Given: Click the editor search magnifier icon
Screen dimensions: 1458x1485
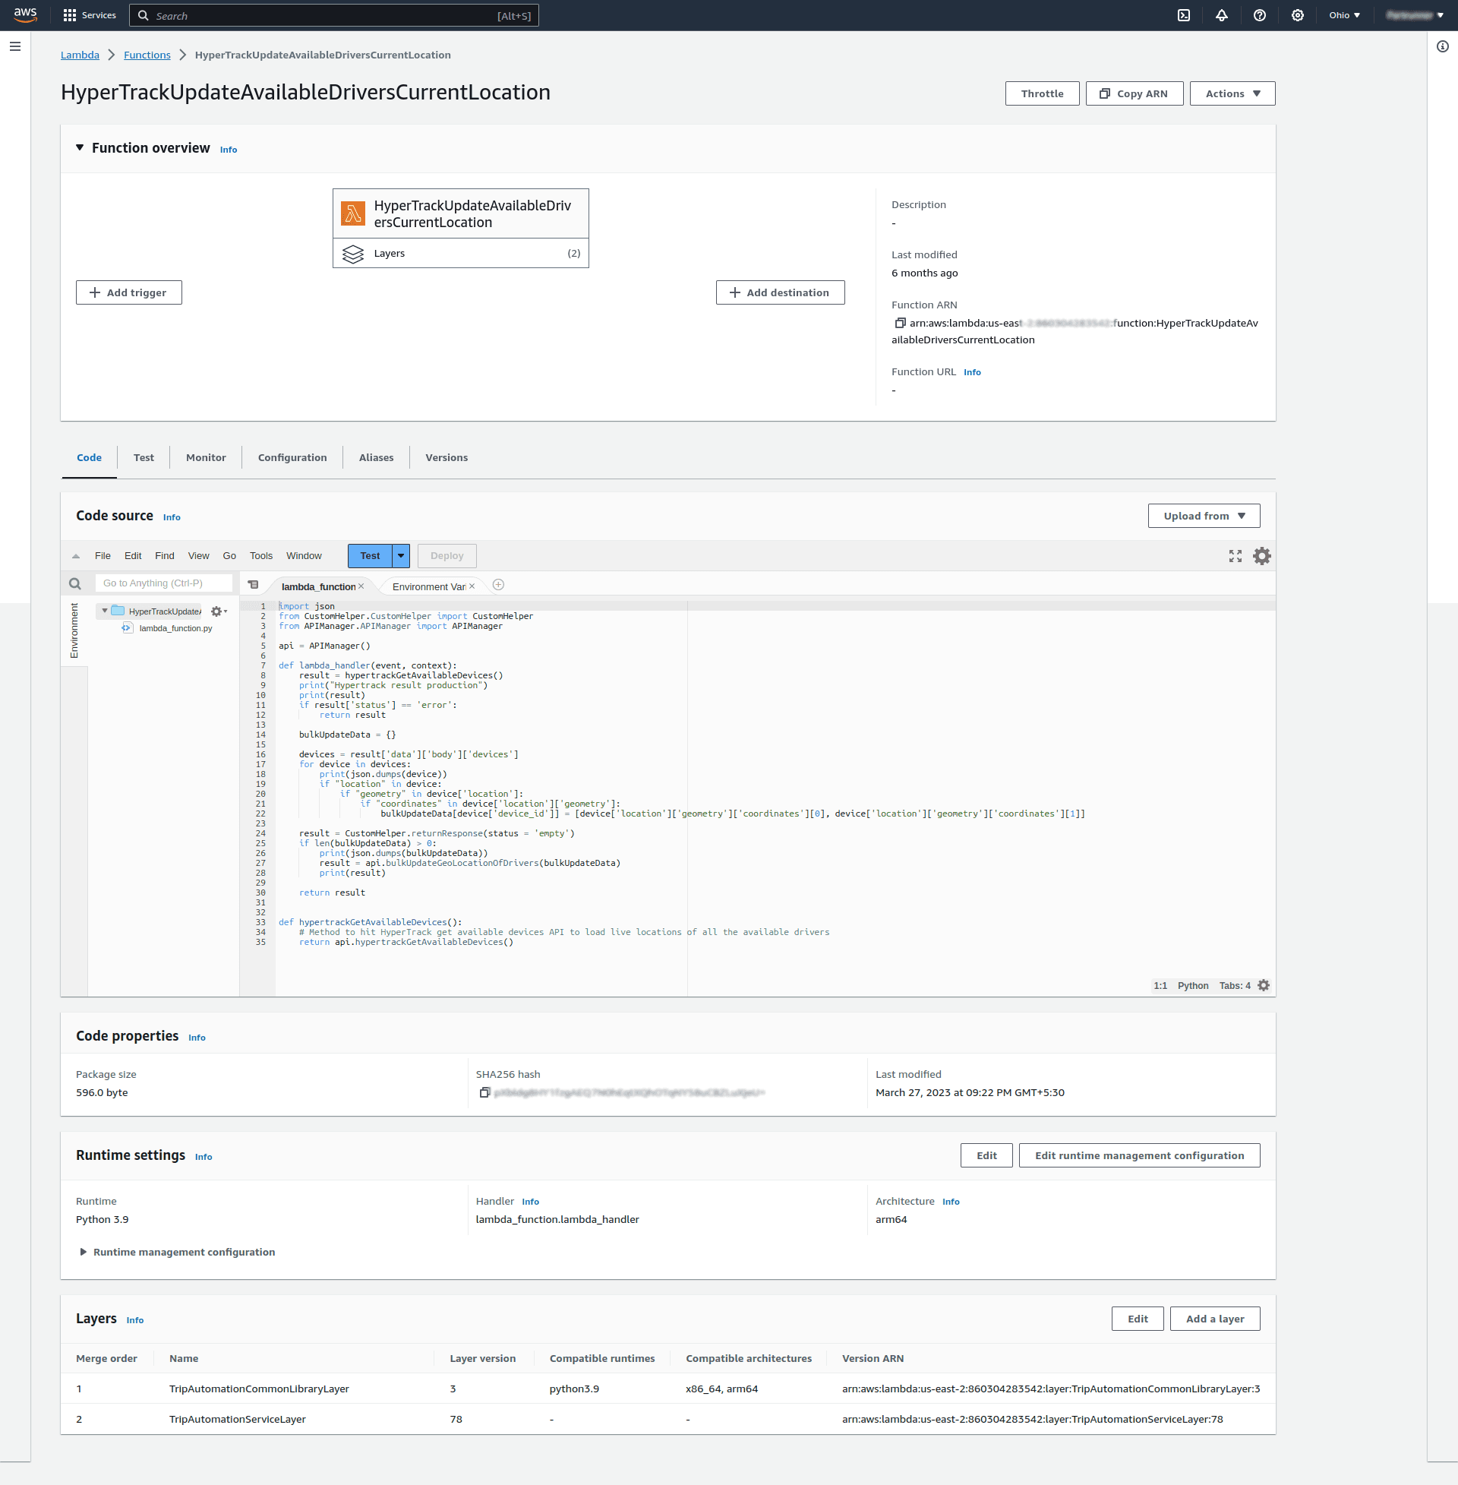Looking at the screenshot, I should click(75, 583).
